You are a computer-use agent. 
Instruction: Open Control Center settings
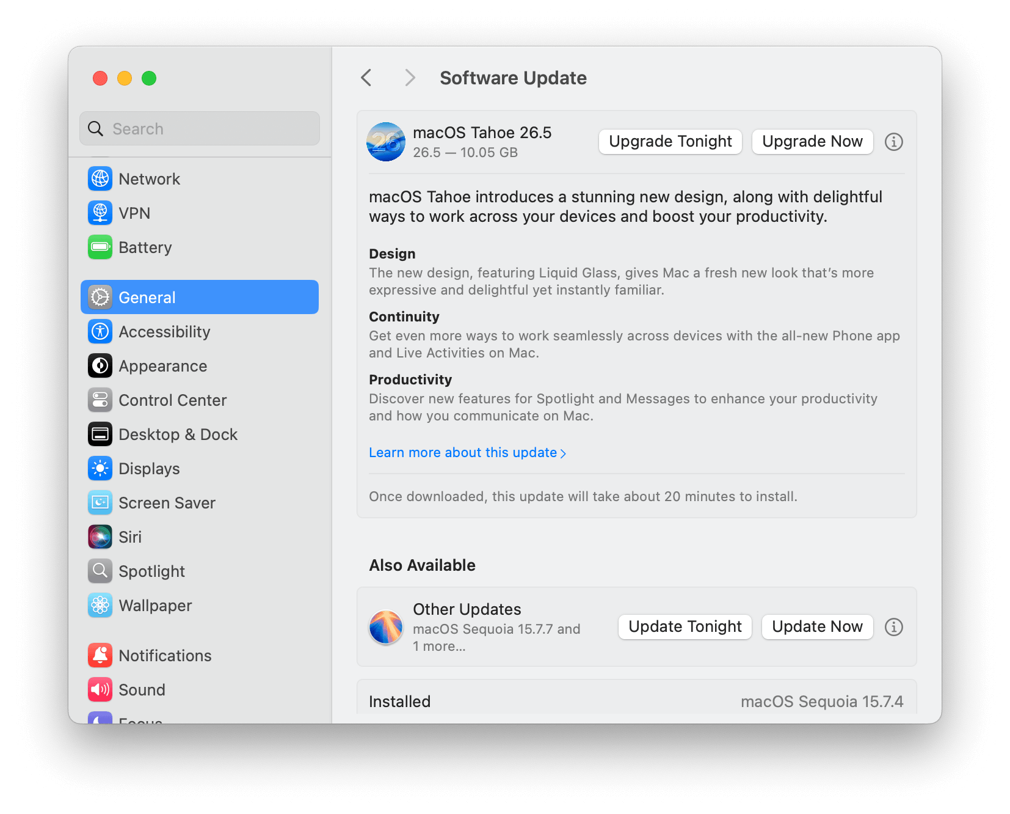point(200,400)
